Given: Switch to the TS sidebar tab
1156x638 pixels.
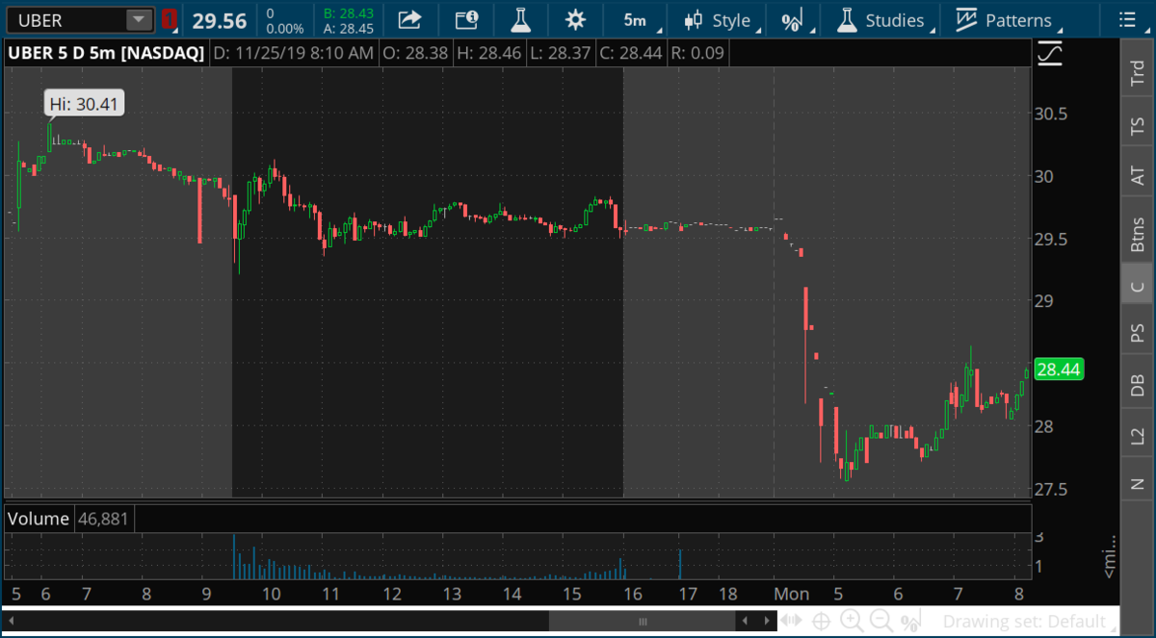Looking at the screenshot, I should coord(1138,126).
